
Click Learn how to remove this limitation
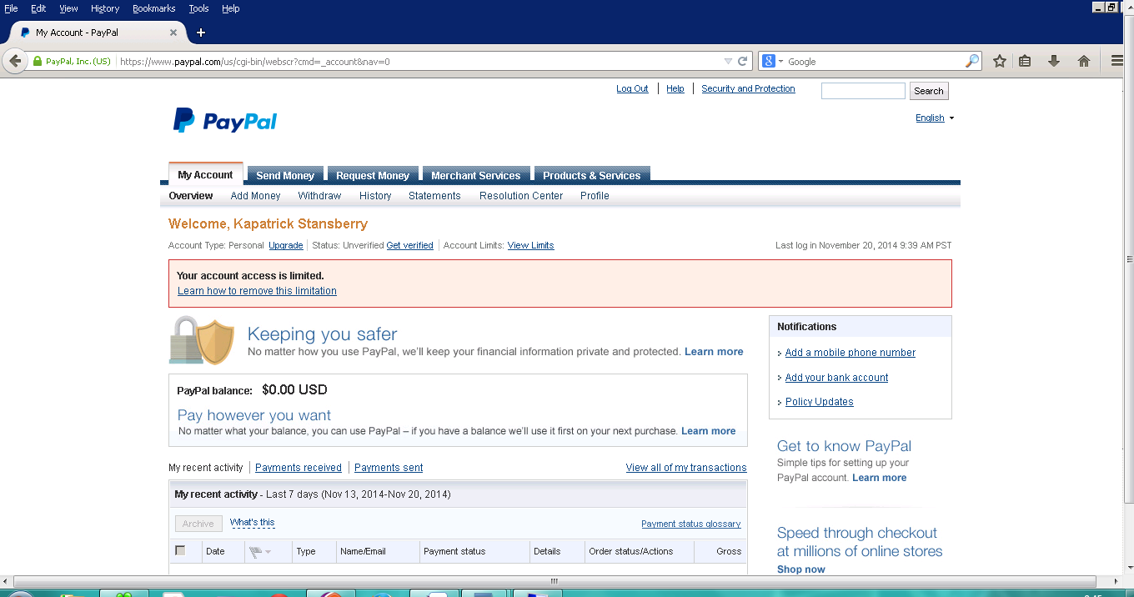click(257, 291)
